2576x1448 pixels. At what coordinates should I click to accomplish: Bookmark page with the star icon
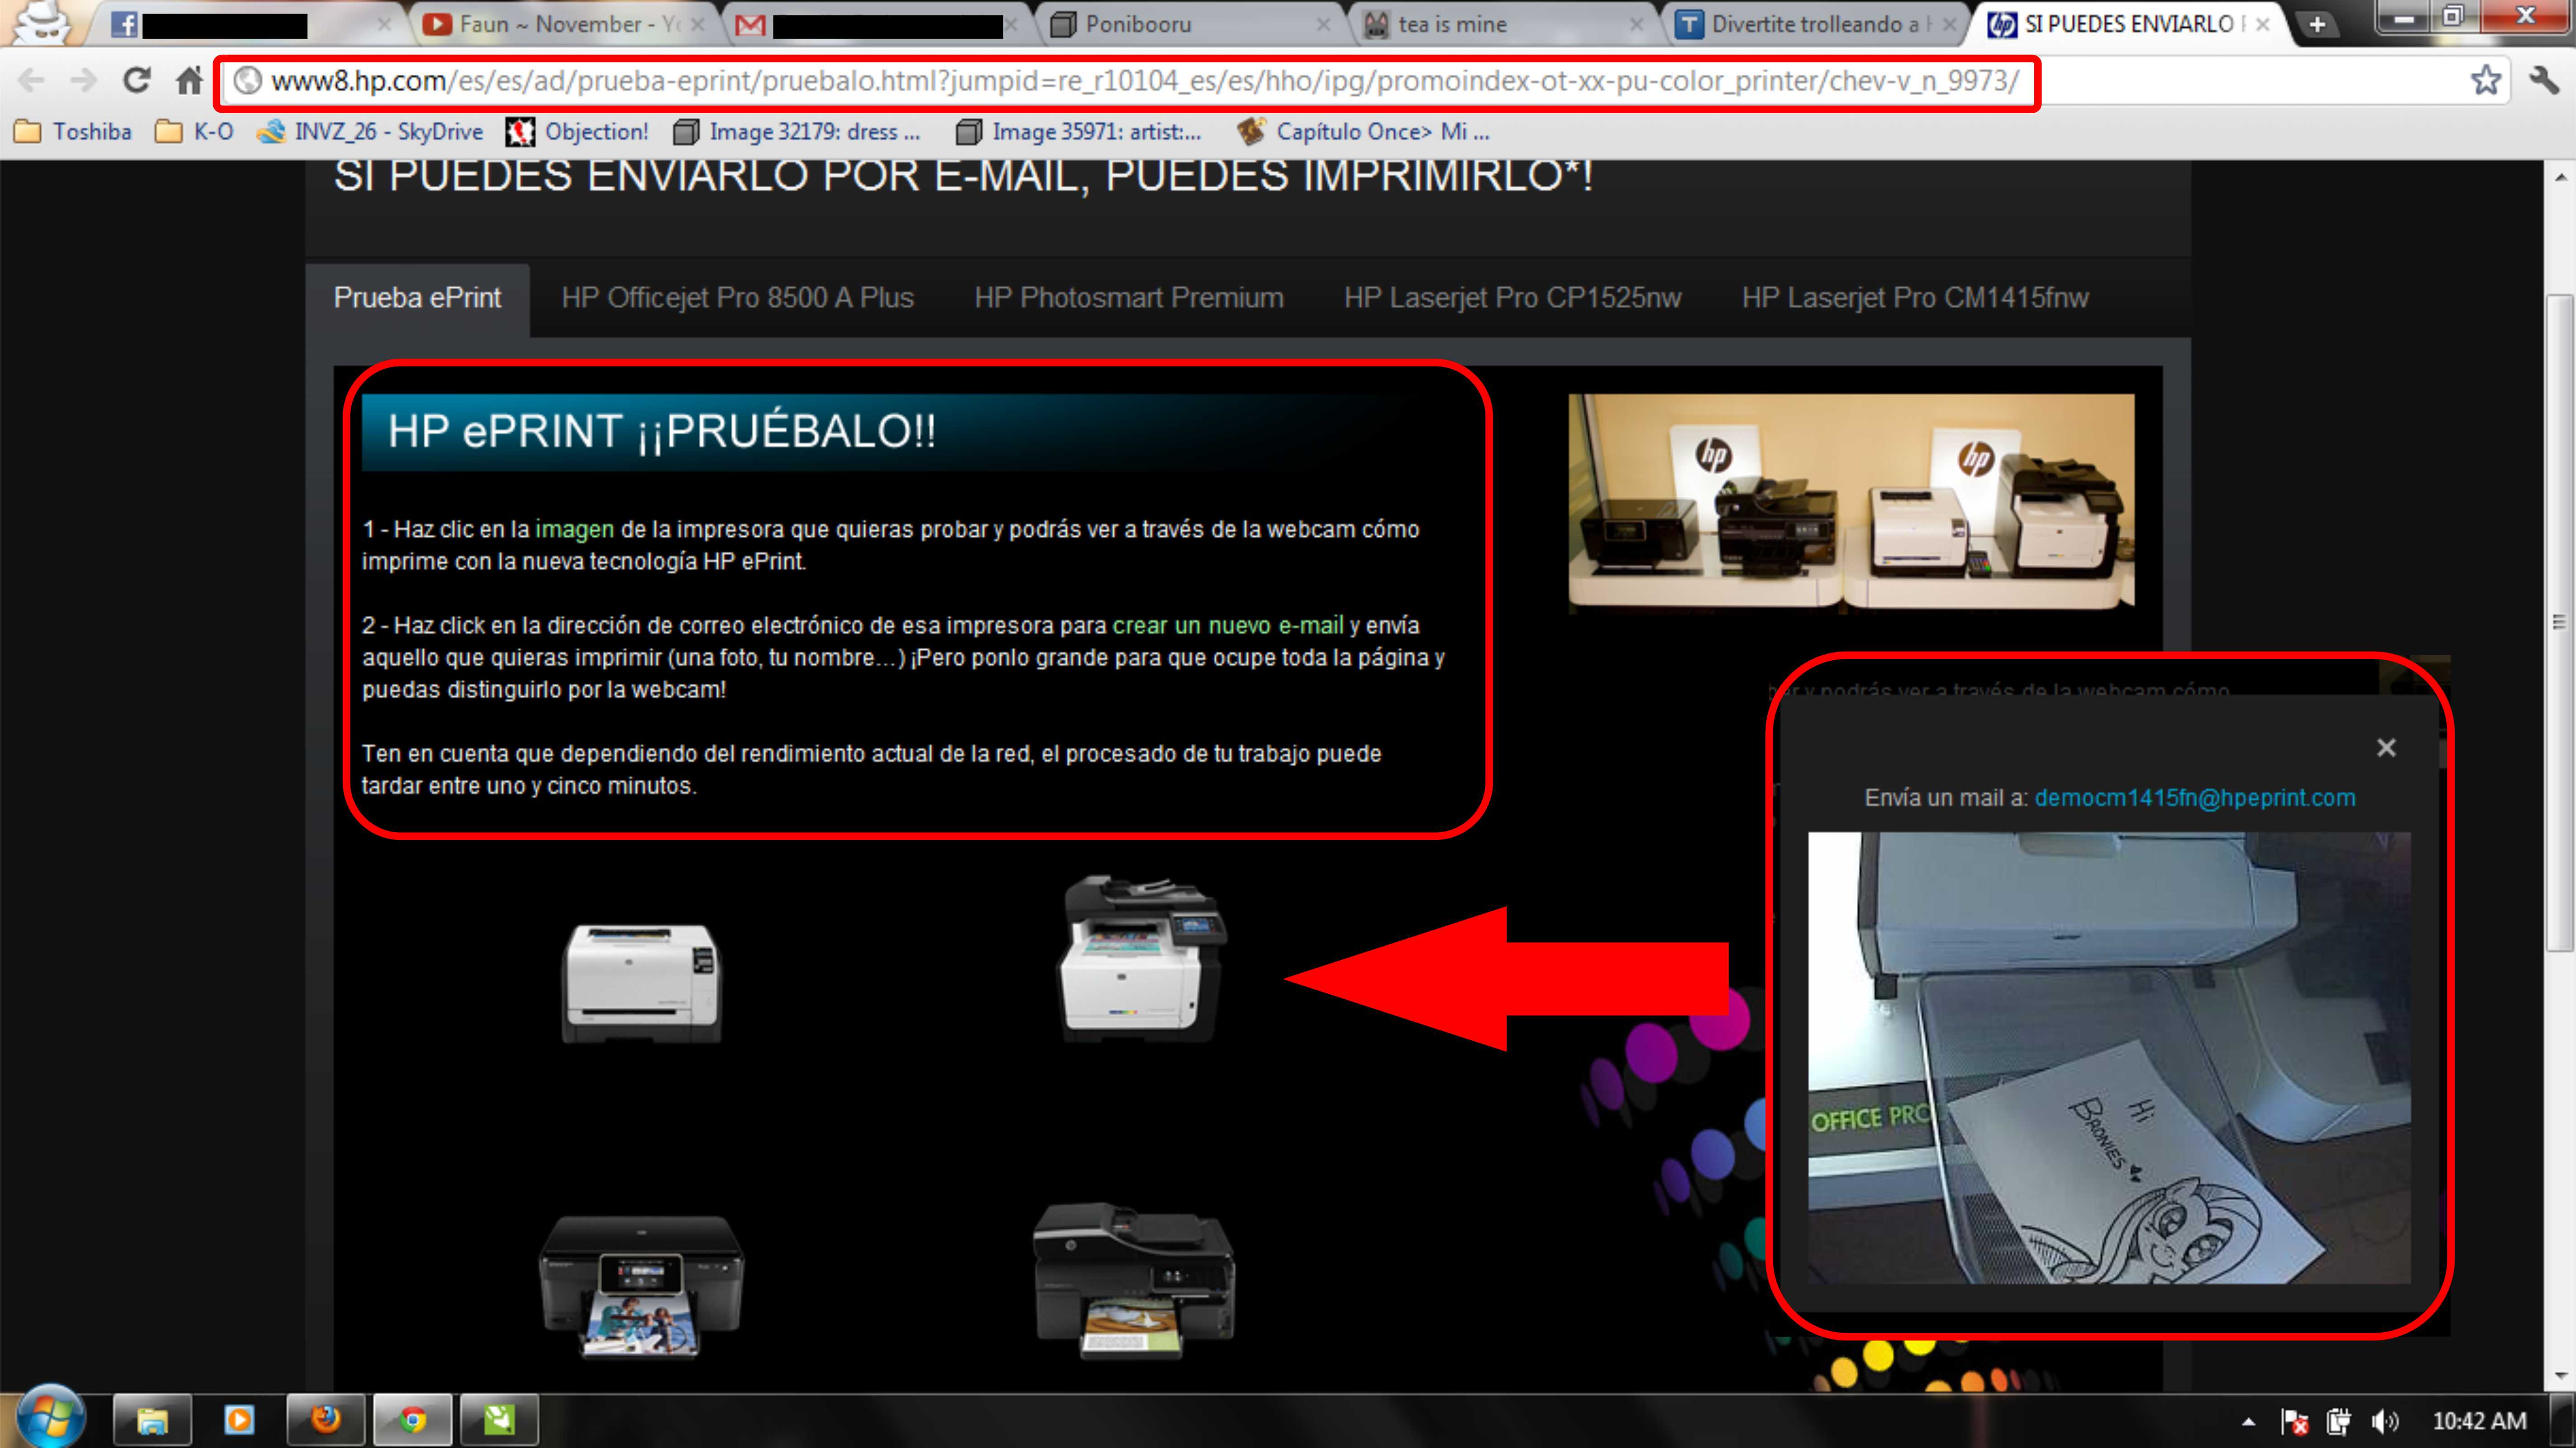point(2485,80)
